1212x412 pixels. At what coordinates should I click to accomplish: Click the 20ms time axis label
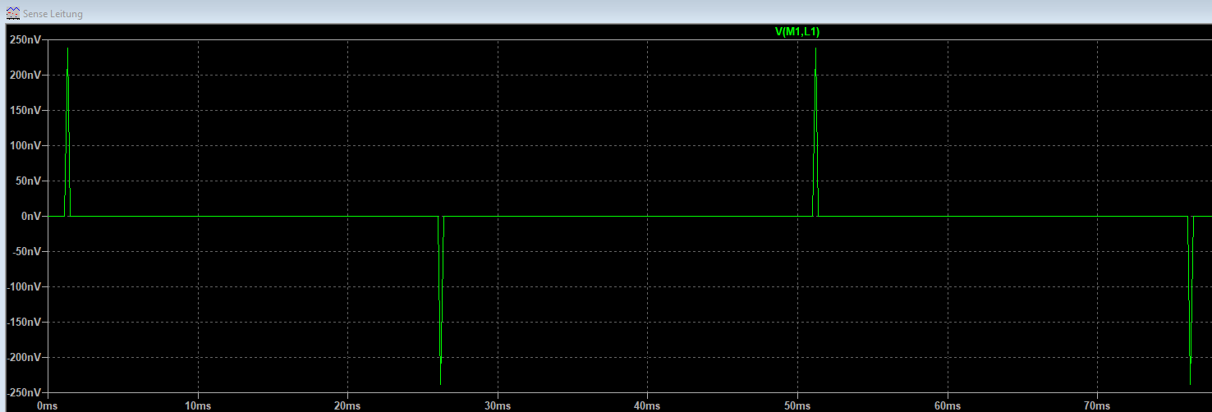pos(347,405)
